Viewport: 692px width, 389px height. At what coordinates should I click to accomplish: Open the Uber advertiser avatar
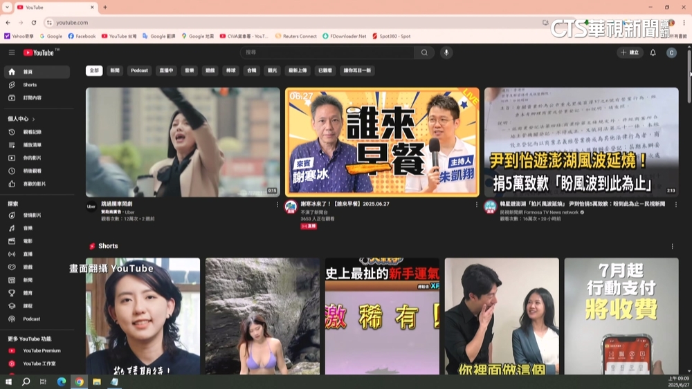click(91, 206)
